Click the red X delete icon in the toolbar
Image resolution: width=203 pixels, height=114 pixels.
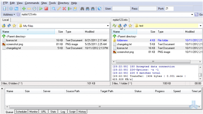coord(64,9)
